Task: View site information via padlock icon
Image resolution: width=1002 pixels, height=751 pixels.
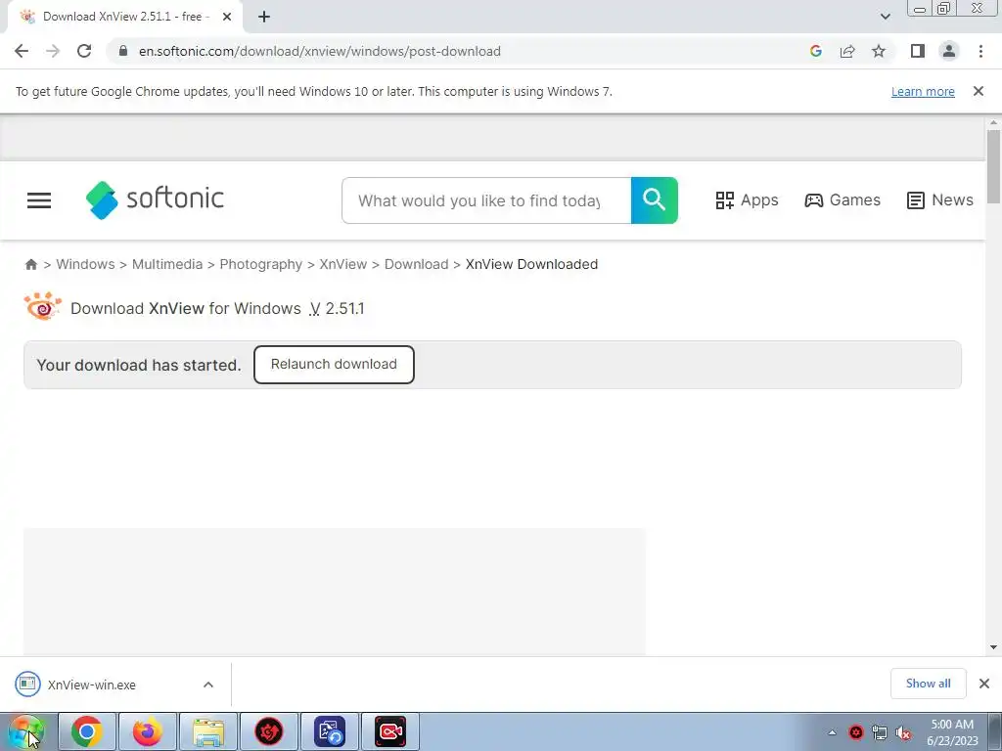Action: 123,51
